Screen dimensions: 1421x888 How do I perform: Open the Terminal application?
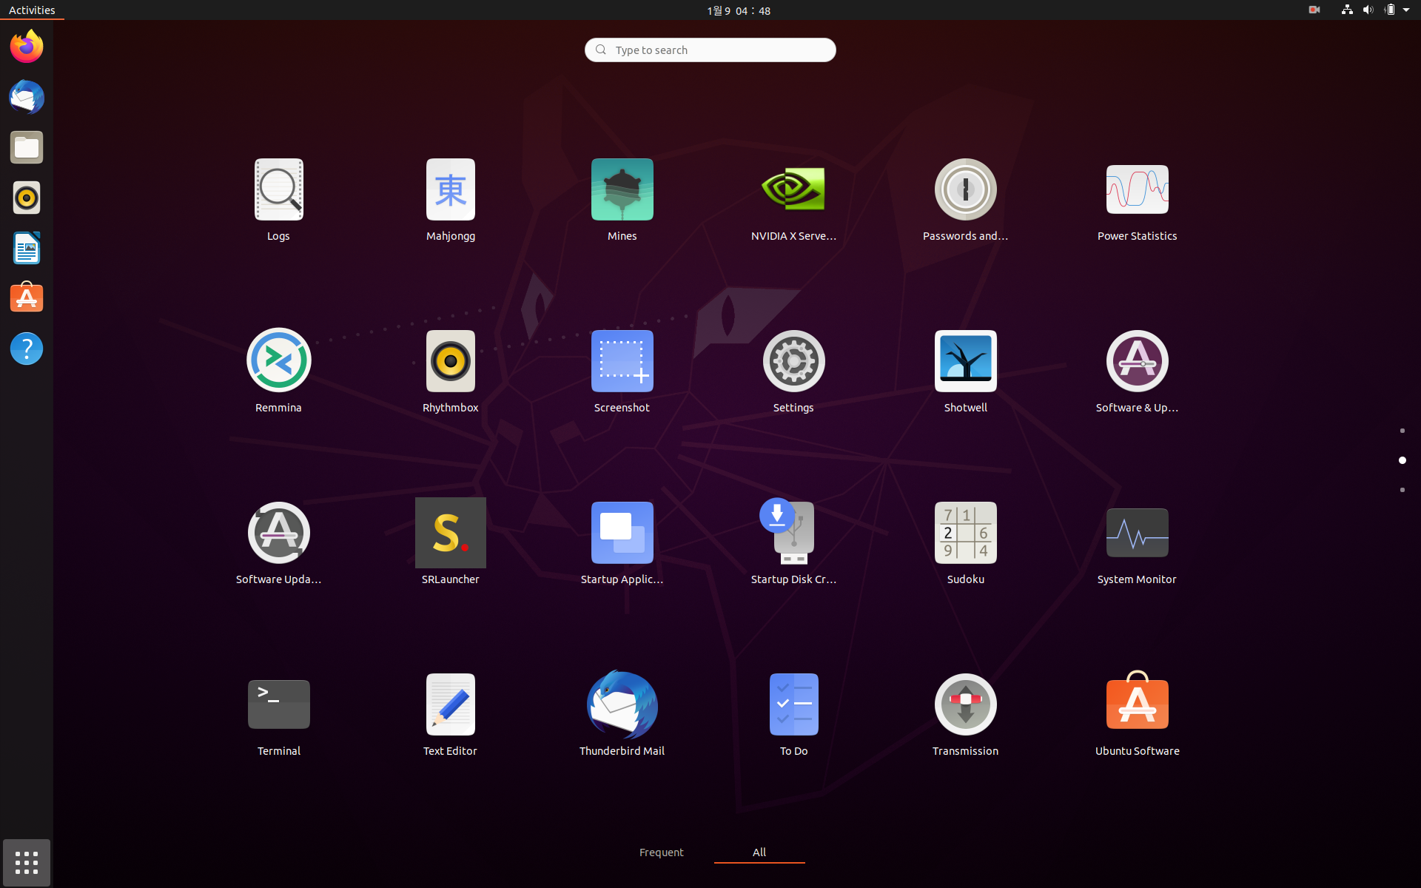coord(278,715)
